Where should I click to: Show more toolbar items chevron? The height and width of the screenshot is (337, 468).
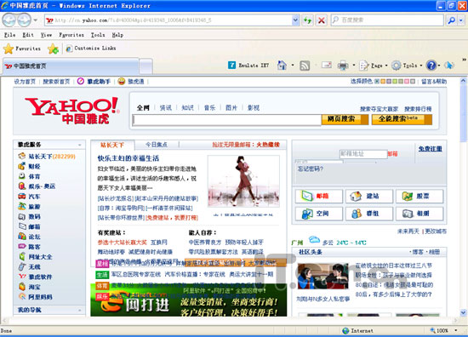(x=464, y=60)
